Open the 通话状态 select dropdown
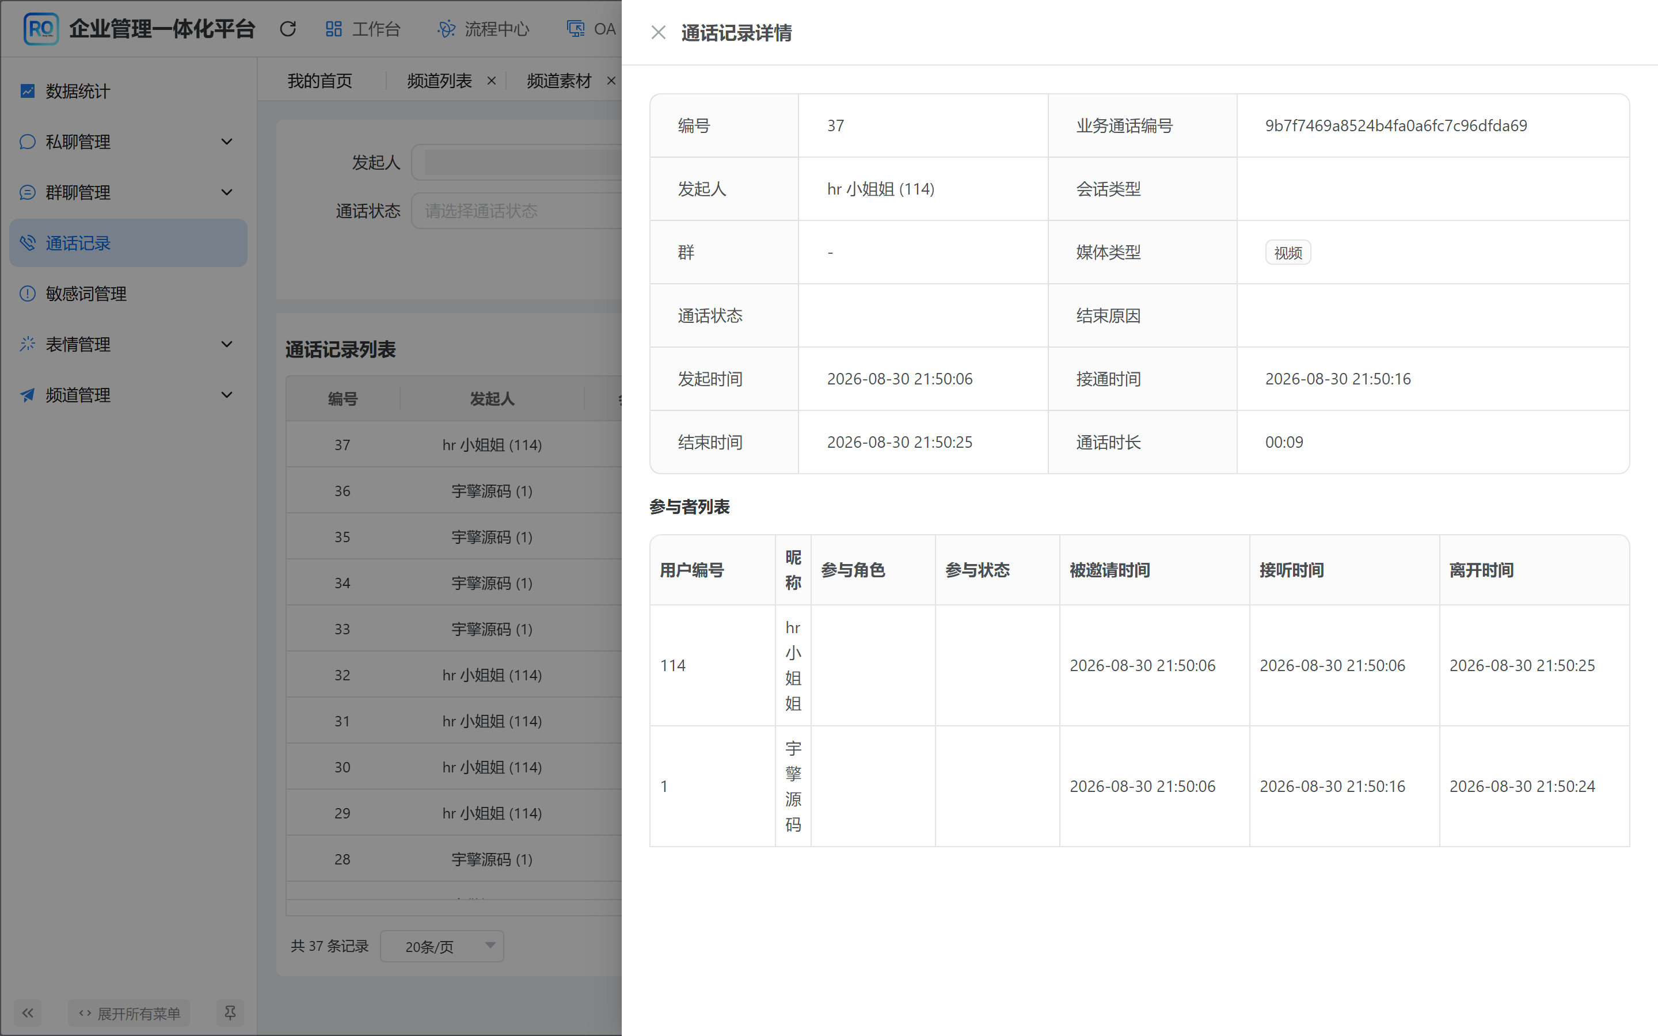 click(x=516, y=210)
